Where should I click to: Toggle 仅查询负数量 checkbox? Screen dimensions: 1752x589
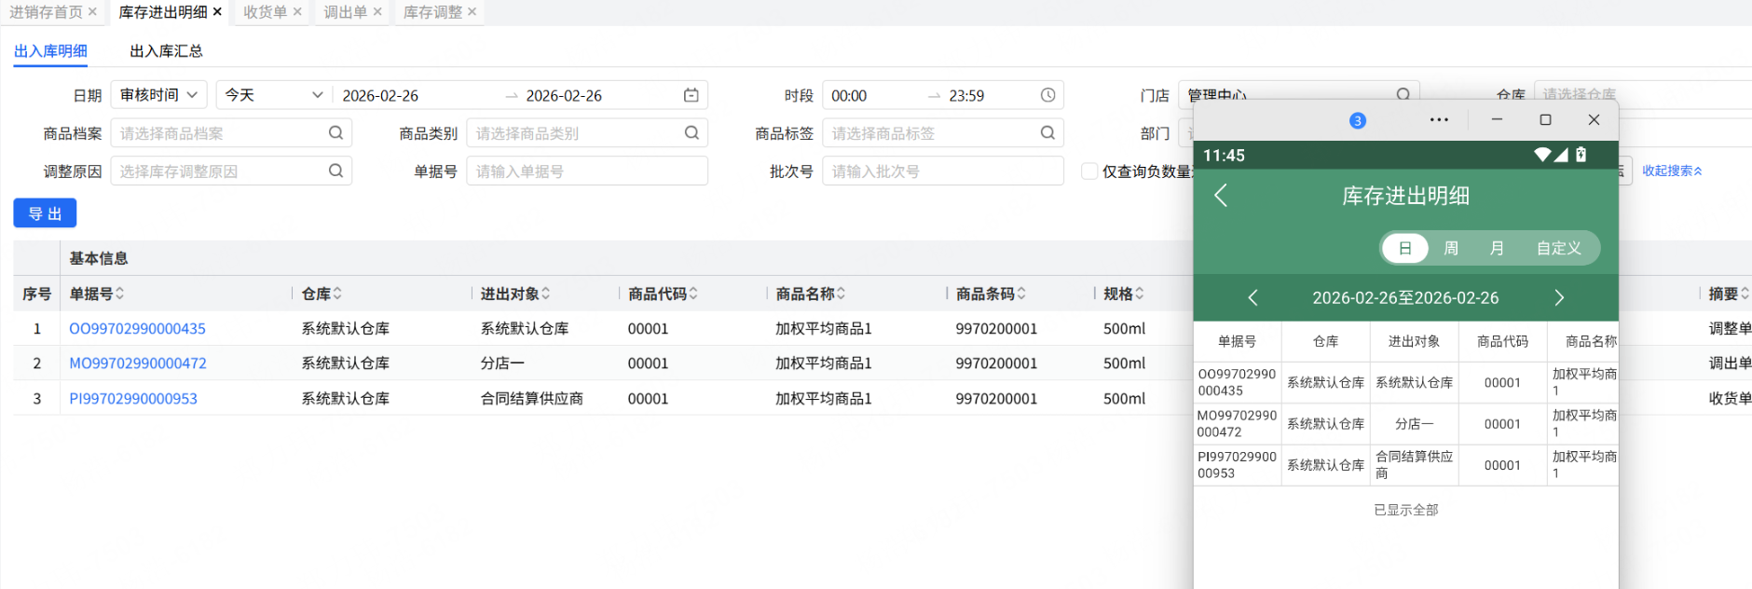tap(1089, 171)
